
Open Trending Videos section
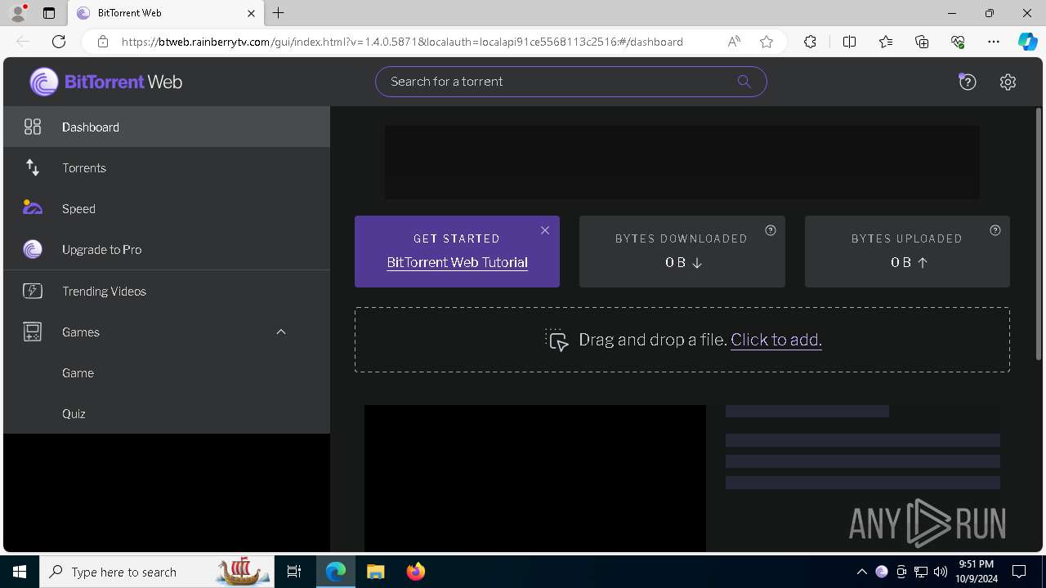(167, 291)
